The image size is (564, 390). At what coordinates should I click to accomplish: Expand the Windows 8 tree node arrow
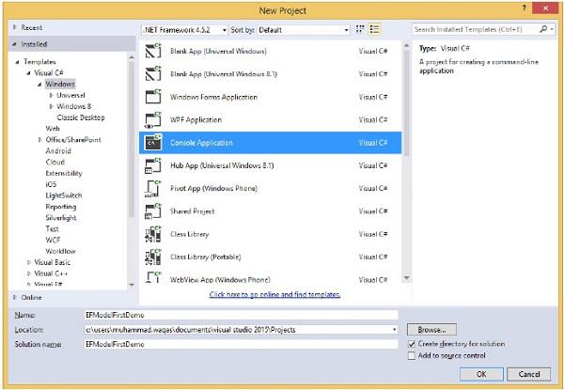pyautogui.click(x=52, y=106)
